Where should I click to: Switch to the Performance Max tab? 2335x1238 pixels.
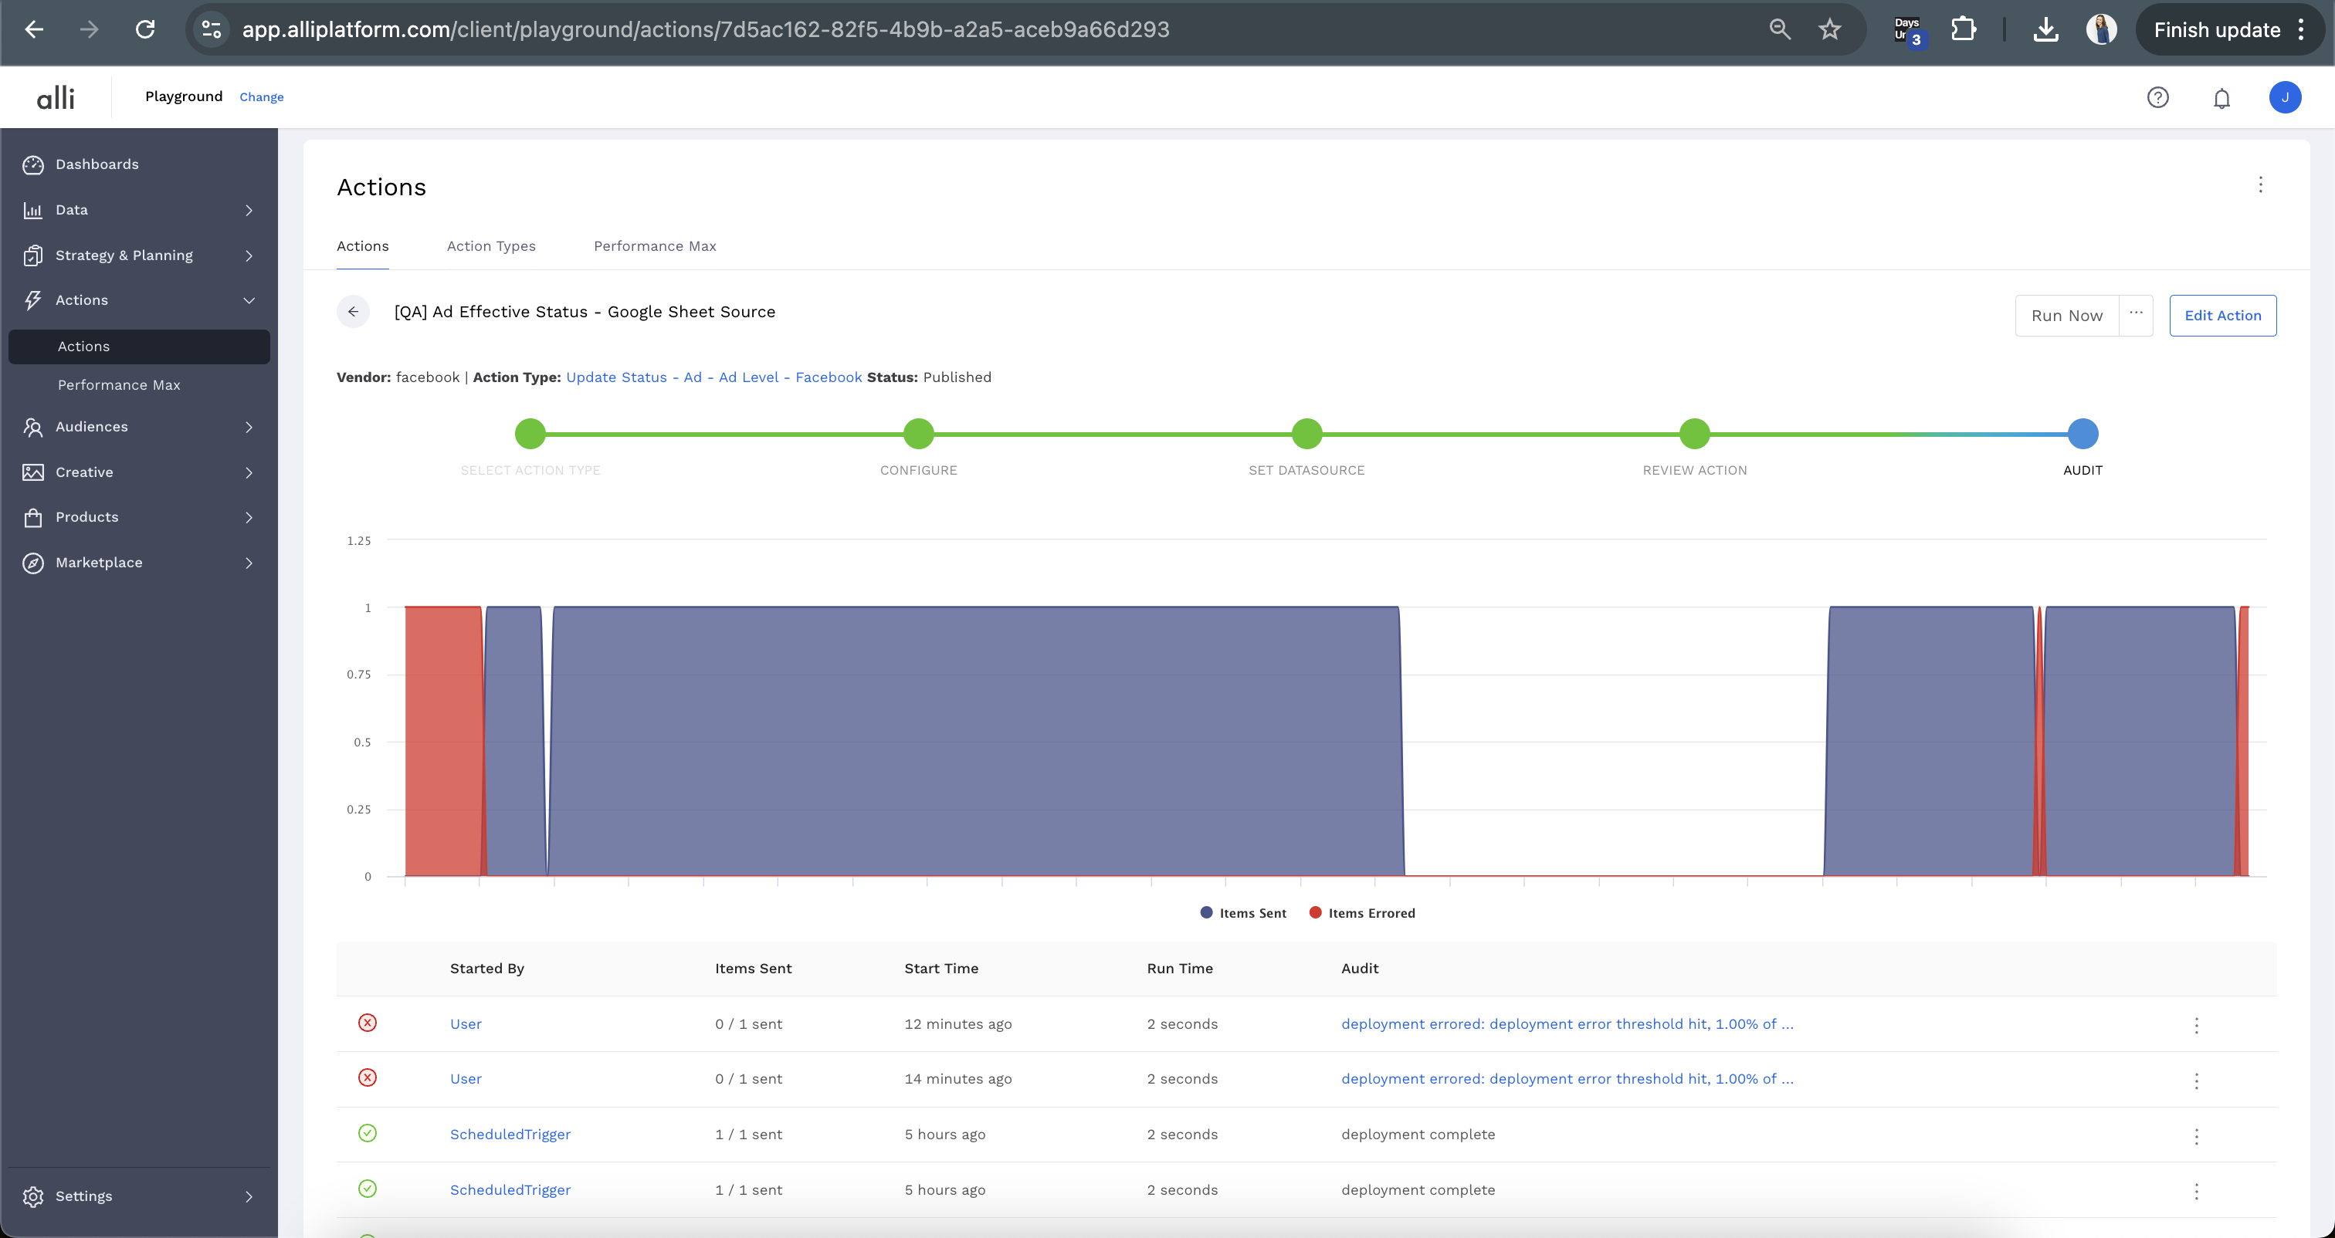655,245
